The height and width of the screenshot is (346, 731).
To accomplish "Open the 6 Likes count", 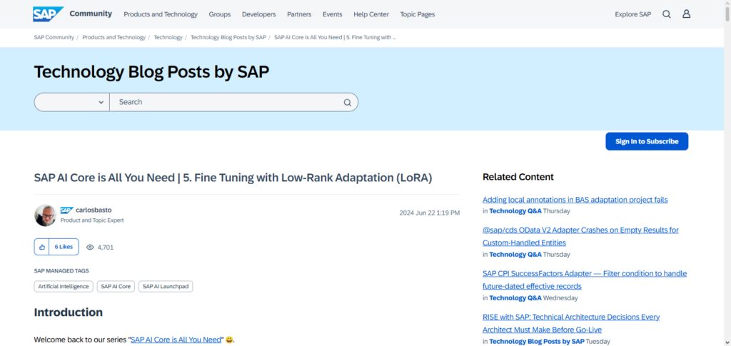I will coord(64,247).
